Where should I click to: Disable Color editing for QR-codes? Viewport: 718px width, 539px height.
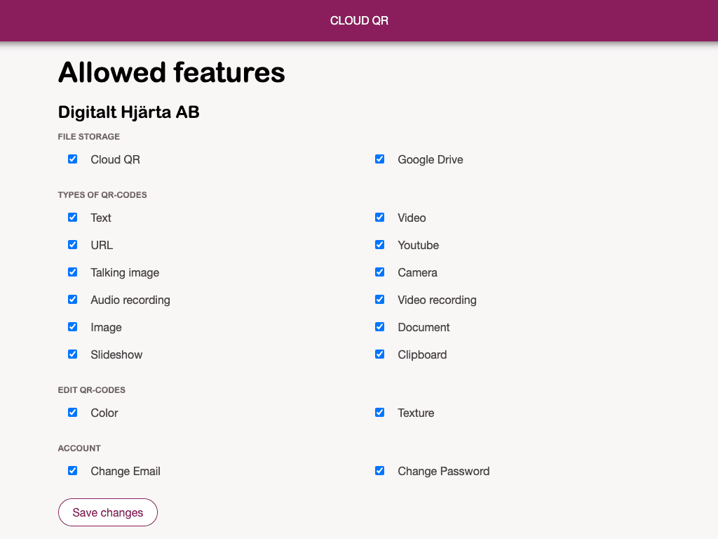pos(72,412)
